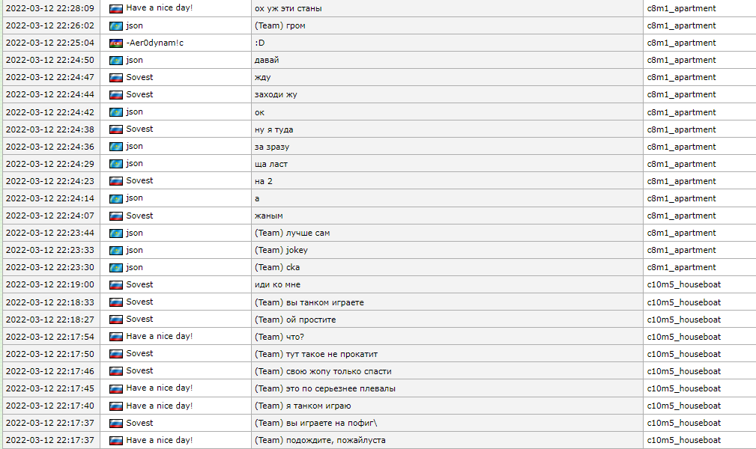This screenshot has width=756, height=449.
Task: Click the flag icon beside -Aer0dynam!c
Action: pyautogui.click(x=115, y=43)
